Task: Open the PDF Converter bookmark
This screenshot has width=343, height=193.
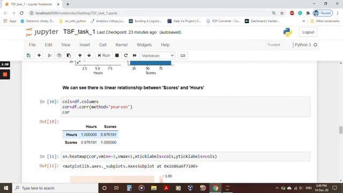Action: coord(223,21)
